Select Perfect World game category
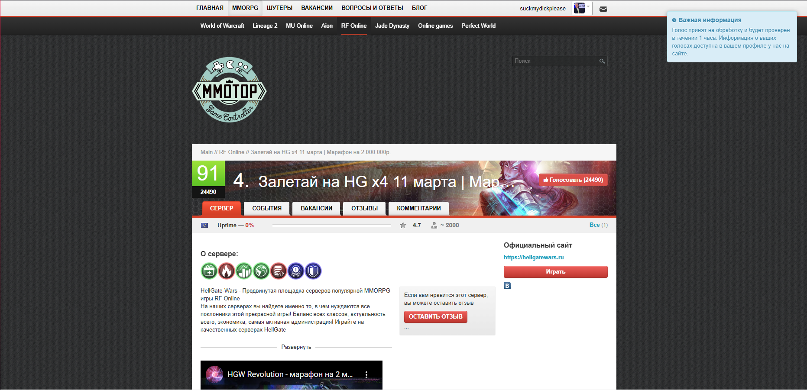 point(478,26)
